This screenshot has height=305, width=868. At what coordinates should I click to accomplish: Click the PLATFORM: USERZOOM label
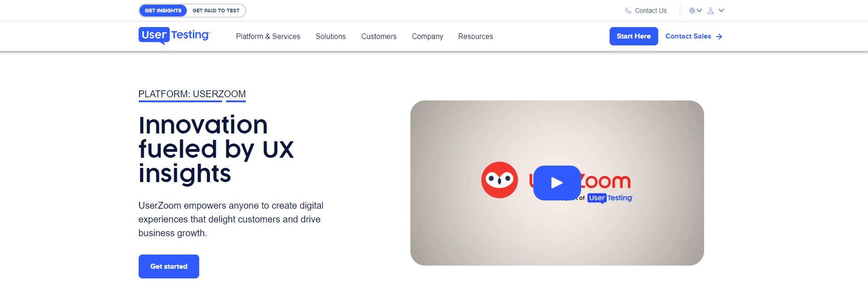(x=192, y=94)
